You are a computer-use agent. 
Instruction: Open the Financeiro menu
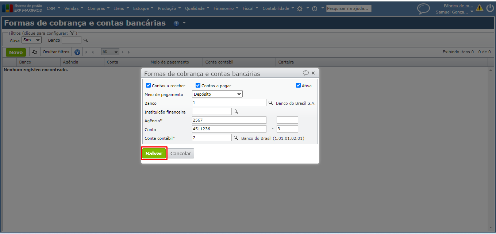coord(226,8)
